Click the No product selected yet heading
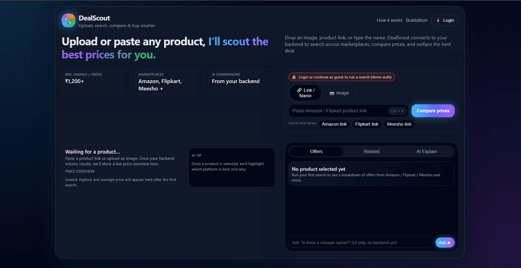The height and width of the screenshot is (268, 521). point(318,169)
